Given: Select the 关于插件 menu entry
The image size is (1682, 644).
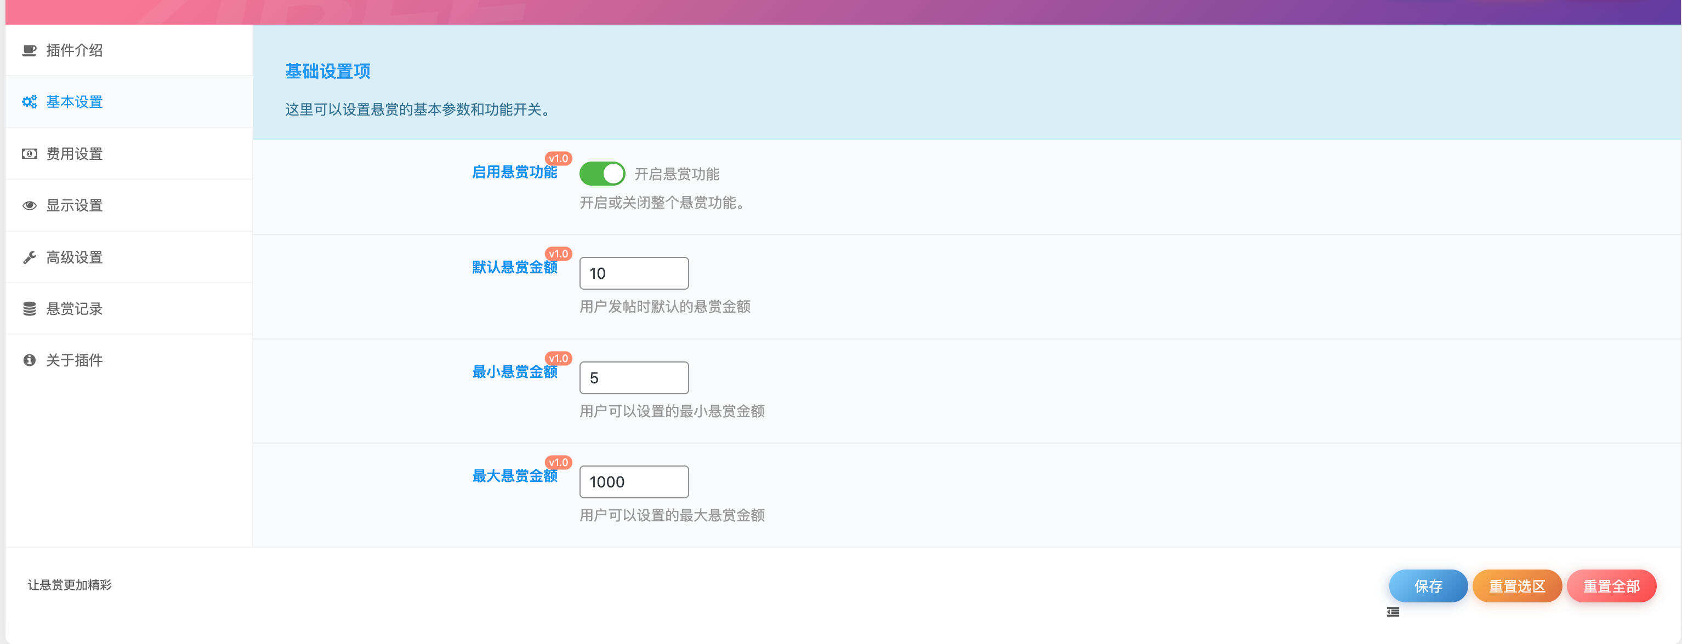Looking at the screenshot, I should pyautogui.click(x=73, y=360).
